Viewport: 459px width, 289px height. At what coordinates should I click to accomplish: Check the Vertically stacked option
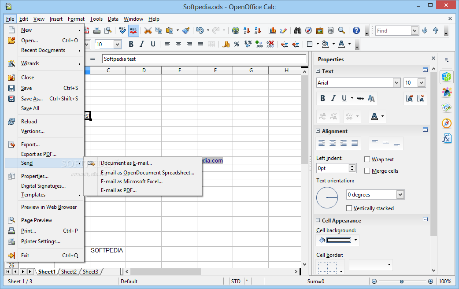(349, 208)
